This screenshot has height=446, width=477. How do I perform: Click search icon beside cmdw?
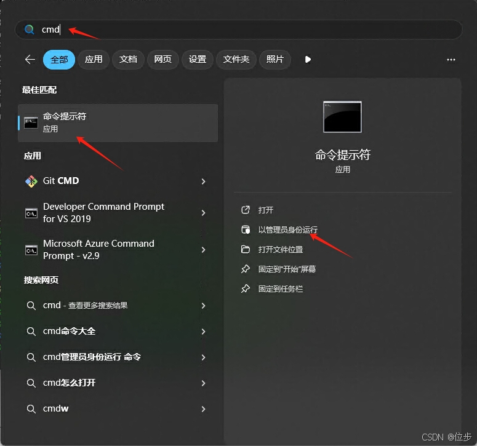(31, 408)
